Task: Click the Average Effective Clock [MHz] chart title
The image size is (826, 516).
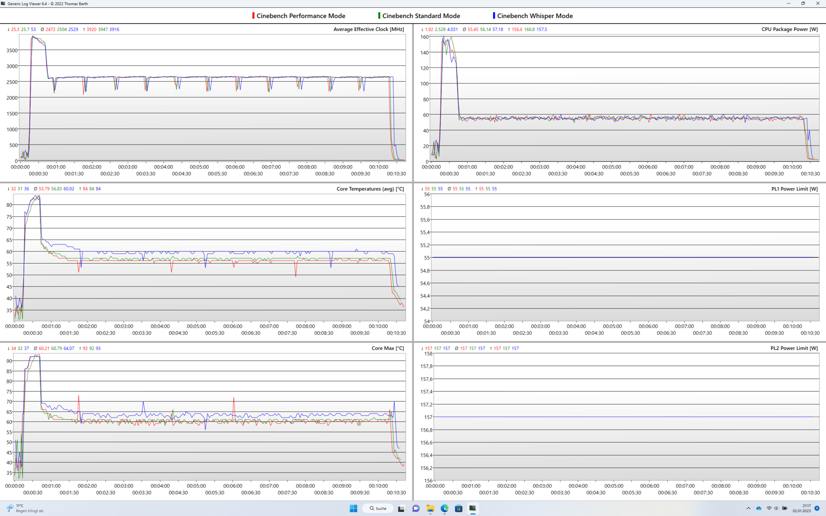Action: click(369, 29)
